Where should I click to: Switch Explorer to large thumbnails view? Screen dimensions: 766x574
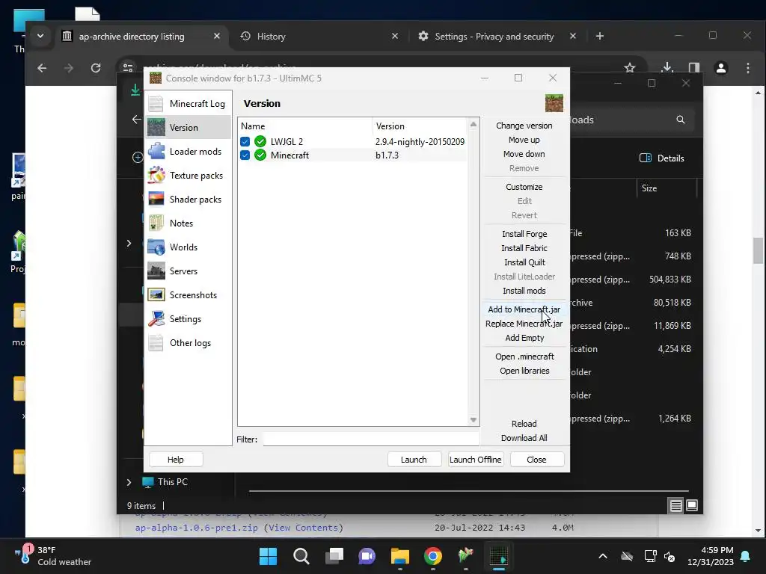(692, 505)
